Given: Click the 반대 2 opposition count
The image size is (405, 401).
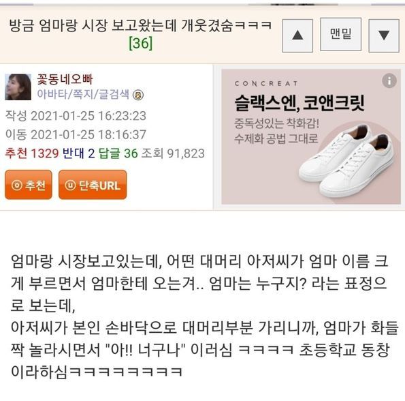Looking at the screenshot, I should (78, 153).
